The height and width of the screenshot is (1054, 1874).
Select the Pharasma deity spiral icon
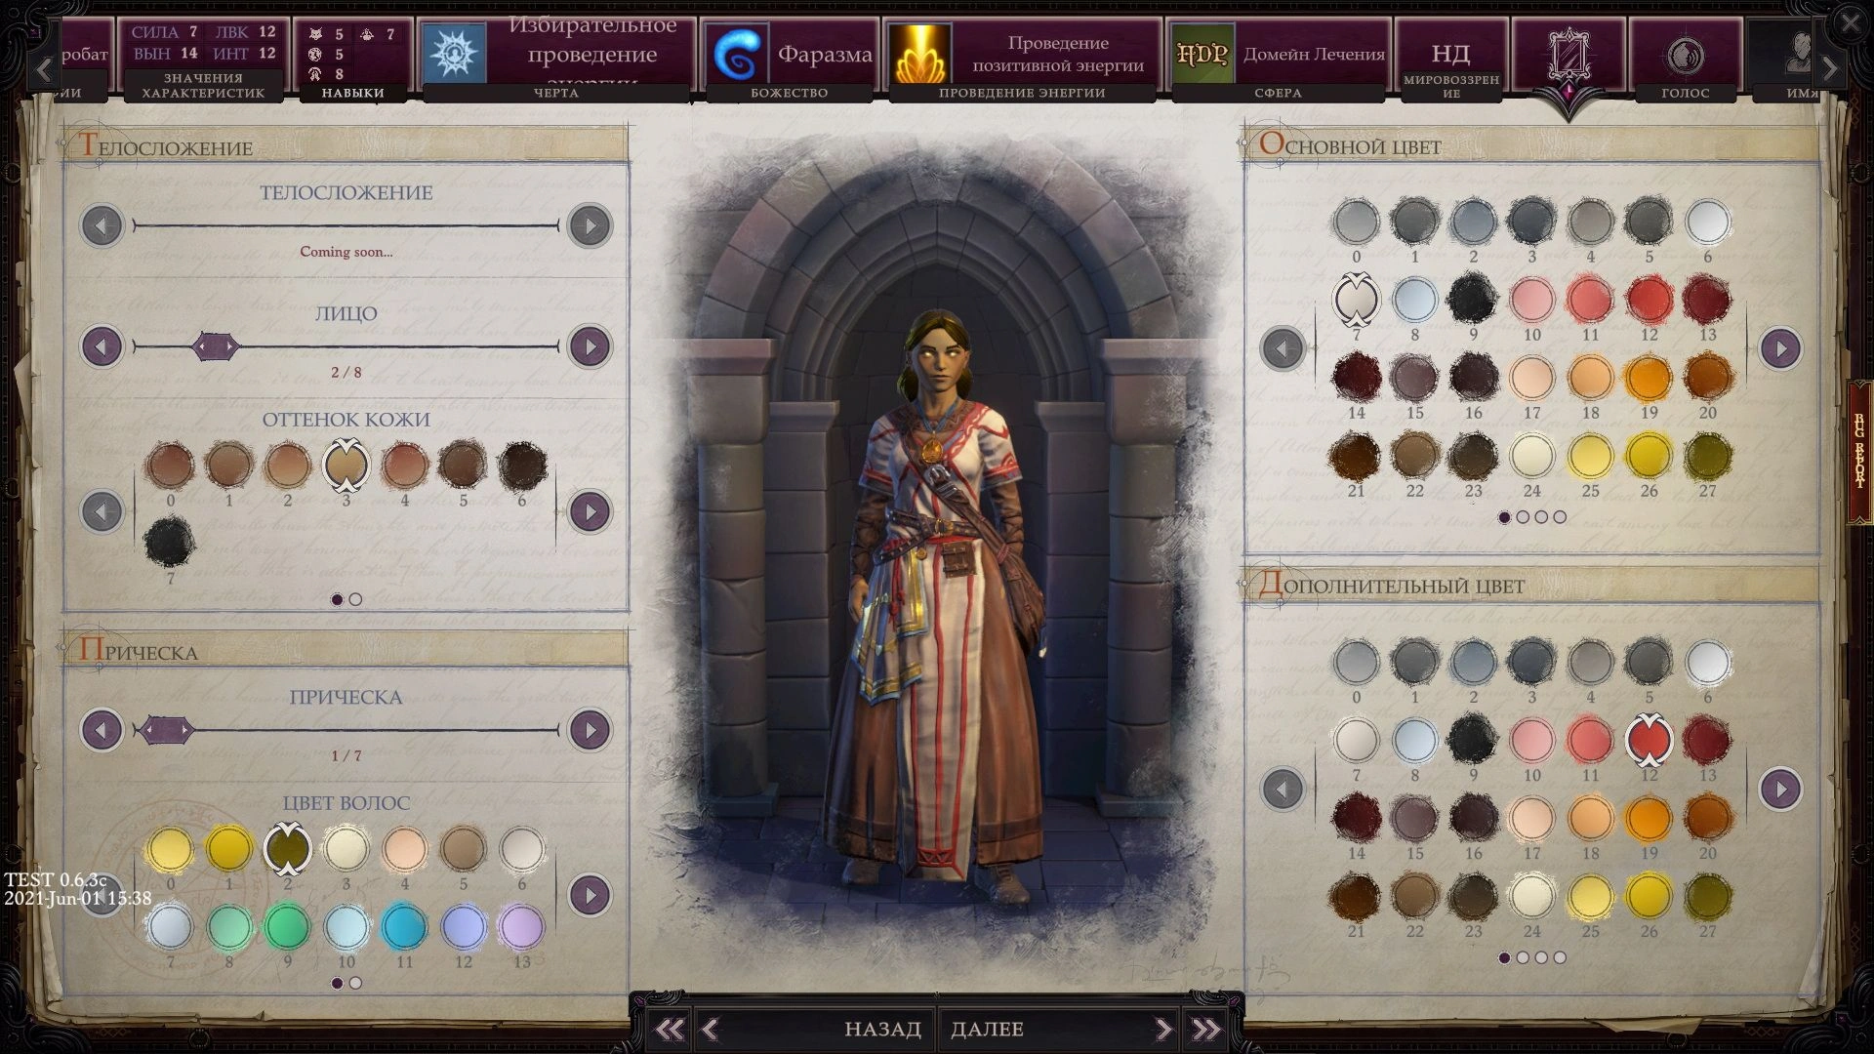point(737,54)
